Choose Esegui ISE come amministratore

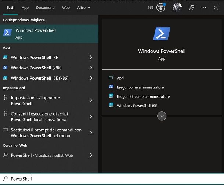[x=143, y=97]
